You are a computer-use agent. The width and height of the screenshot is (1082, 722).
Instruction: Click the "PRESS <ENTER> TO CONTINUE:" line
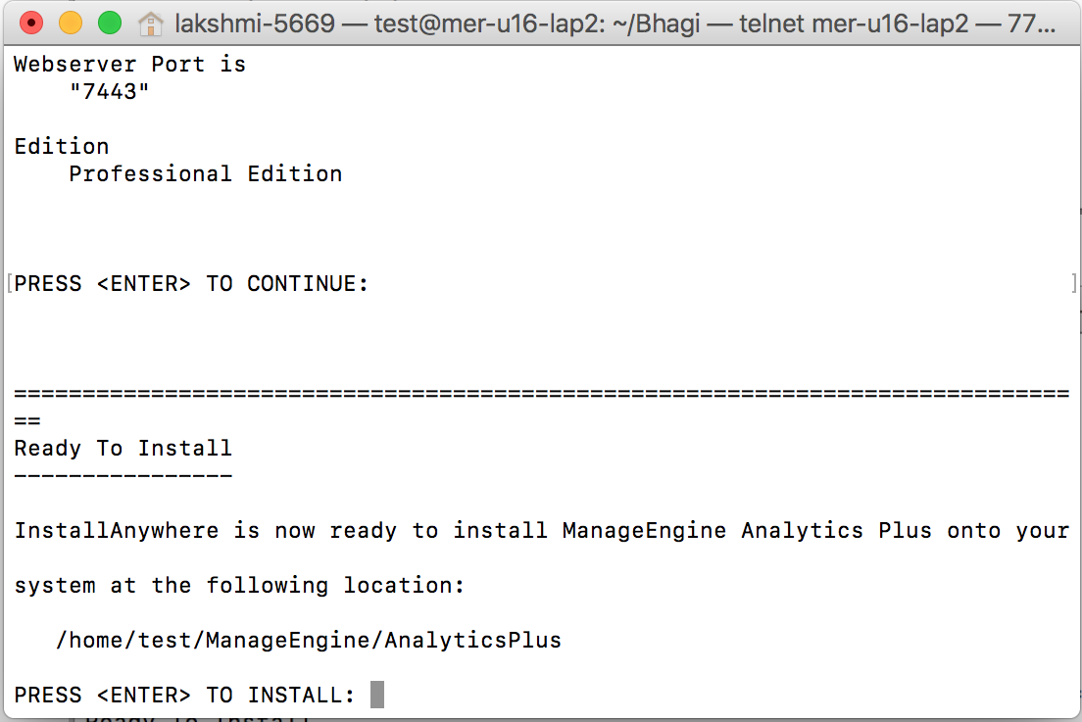pyautogui.click(x=191, y=284)
